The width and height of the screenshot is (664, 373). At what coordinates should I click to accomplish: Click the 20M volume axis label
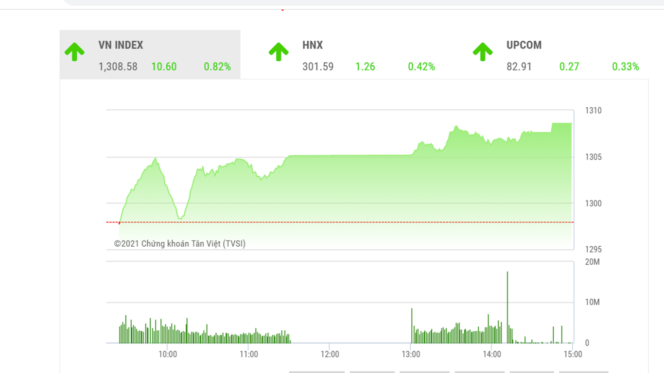[x=593, y=262]
